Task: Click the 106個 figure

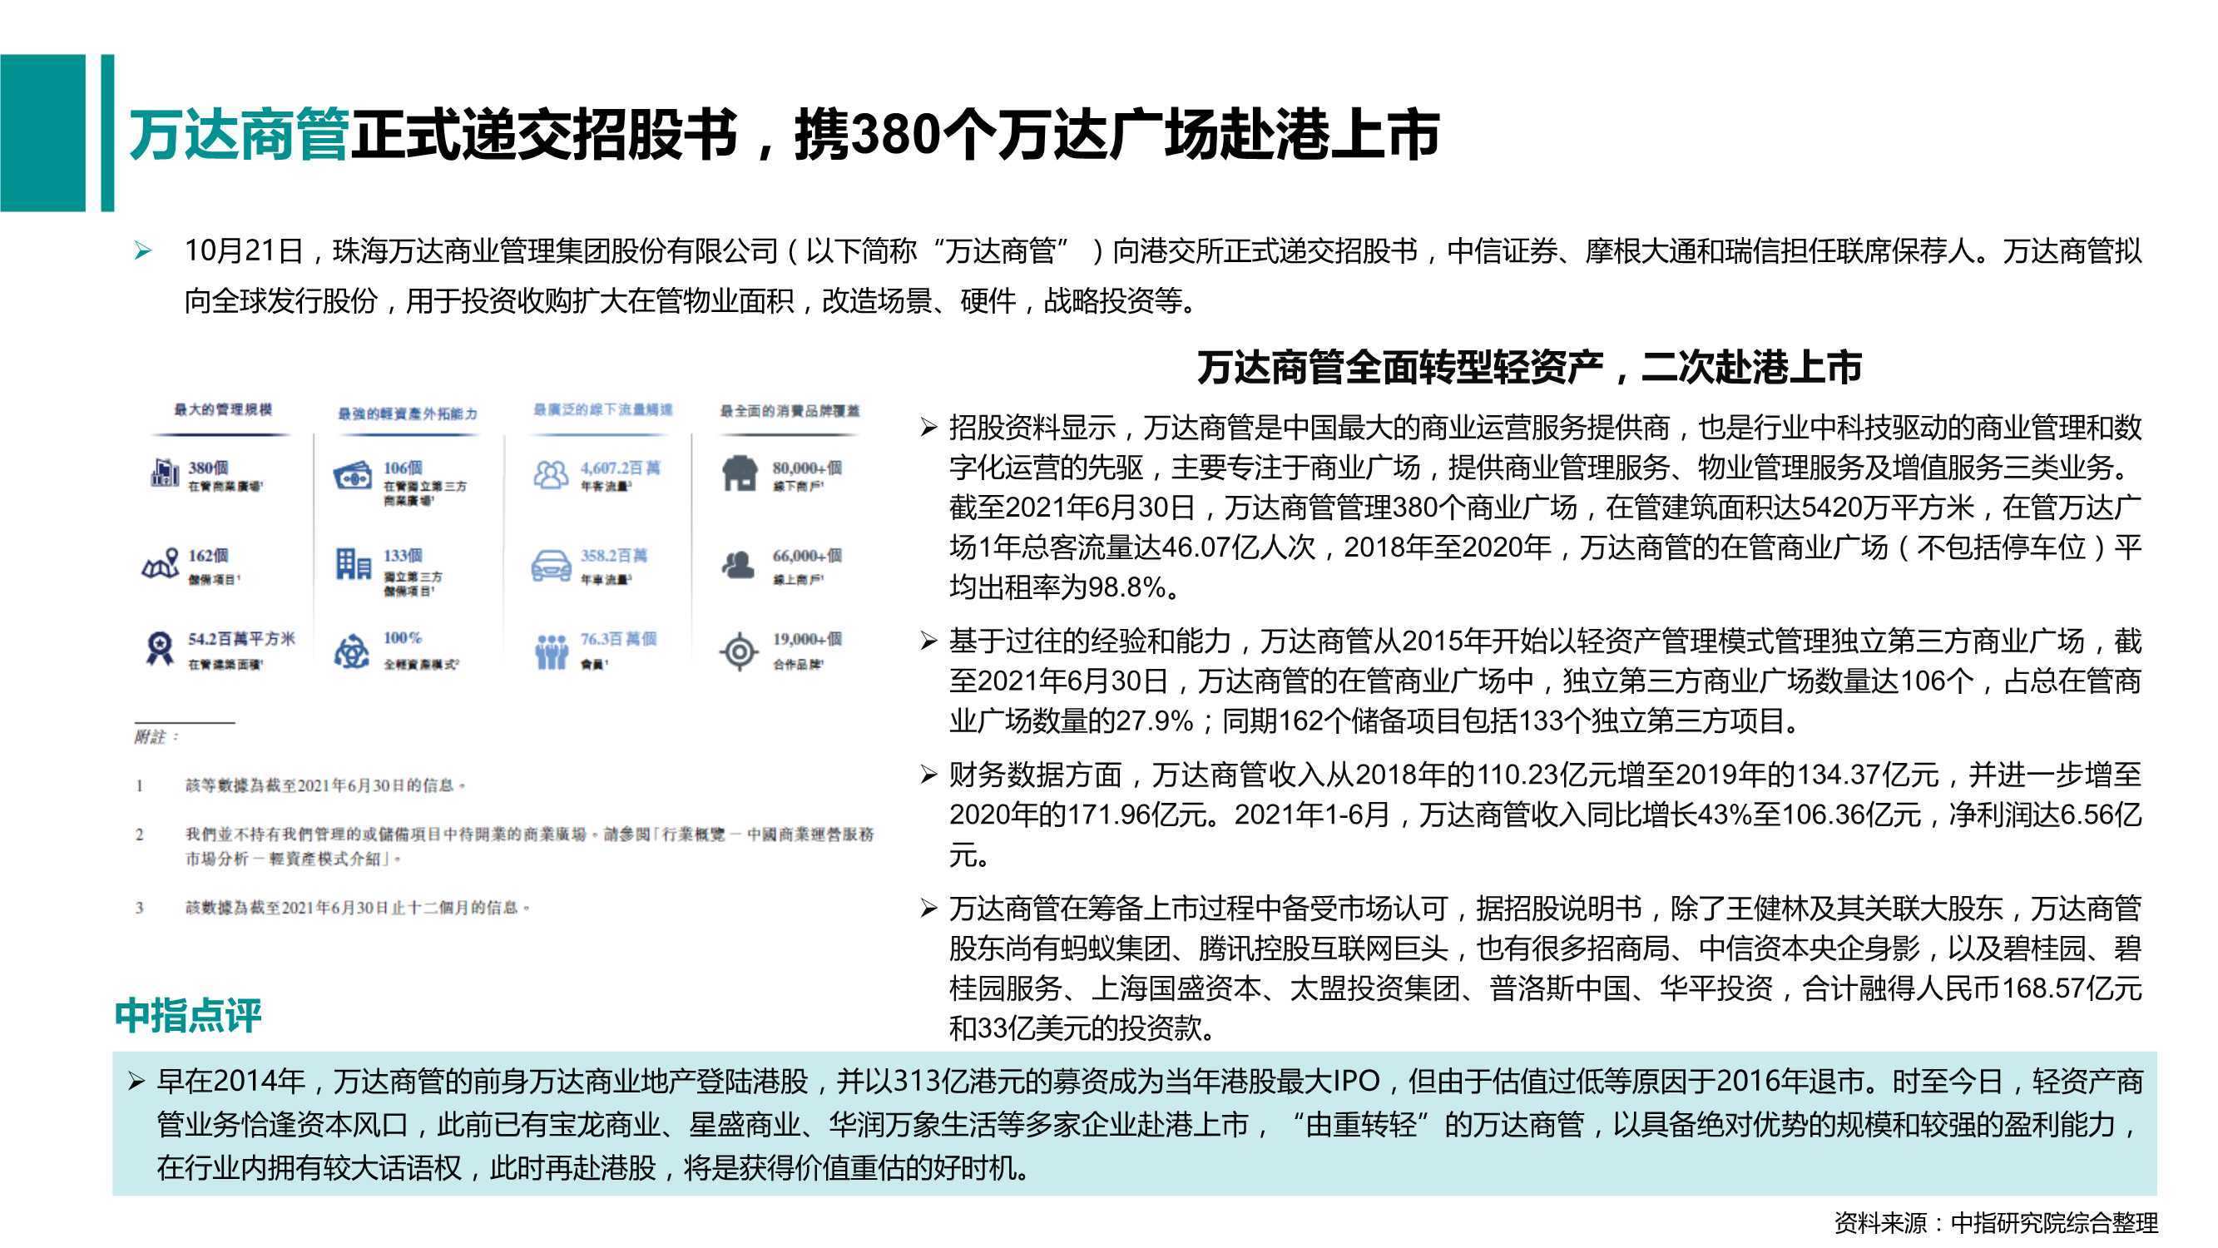Action: pos(403,468)
